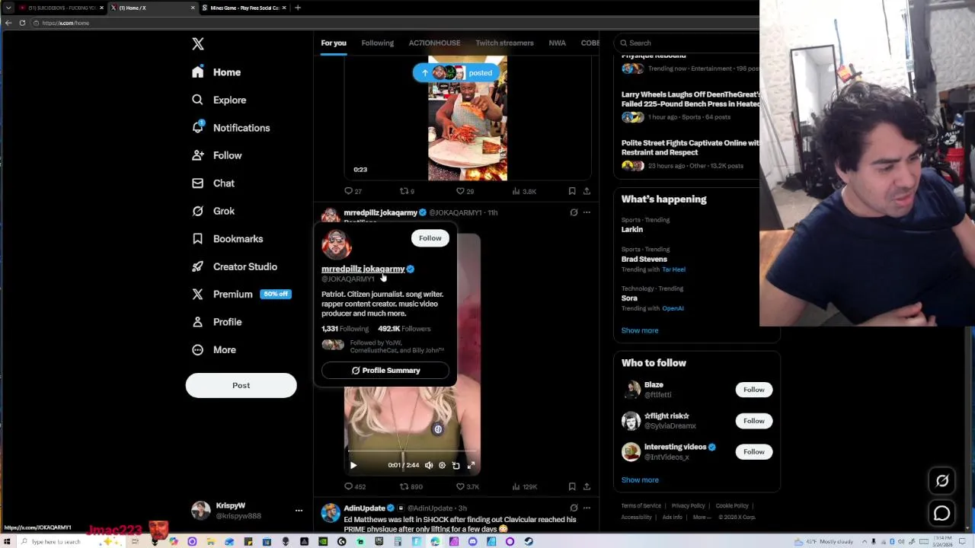View 1,331 Following list

[x=345, y=329]
